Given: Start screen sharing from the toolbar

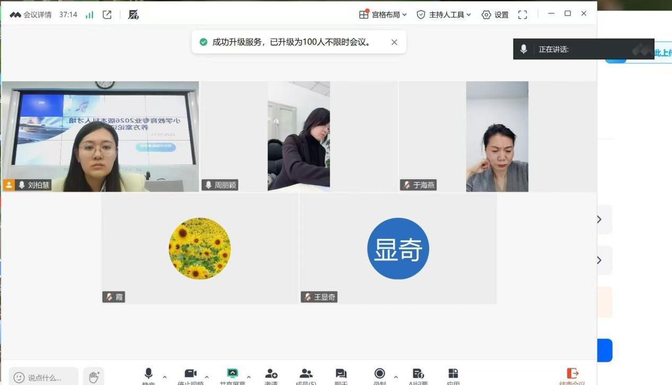Looking at the screenshot, I should point(232,374).
